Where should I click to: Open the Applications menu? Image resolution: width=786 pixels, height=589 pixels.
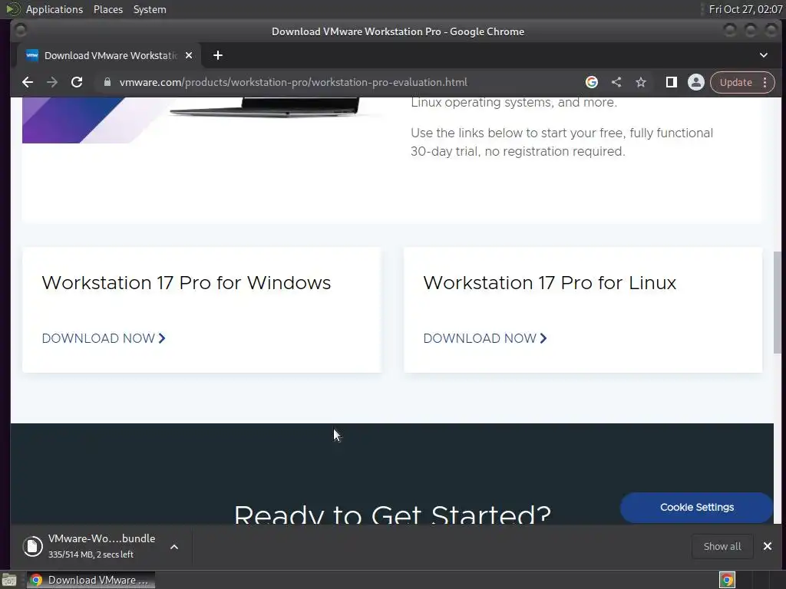[x=54, y=9]
